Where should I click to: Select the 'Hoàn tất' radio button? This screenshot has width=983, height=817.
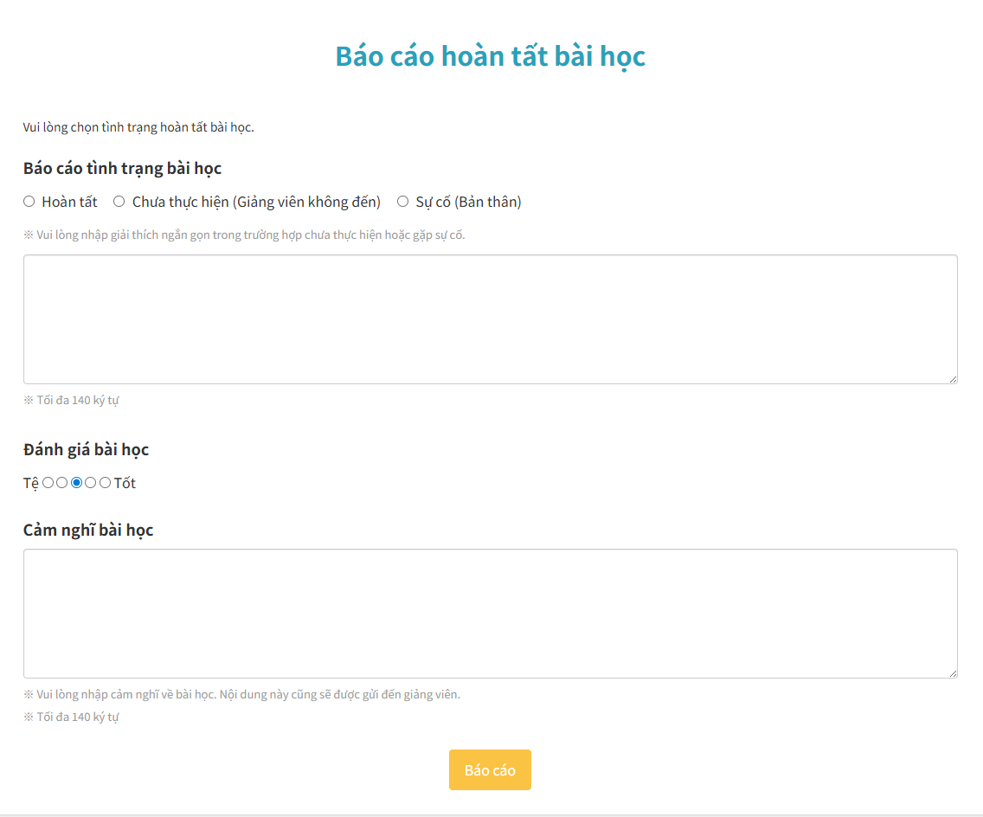pos(28,201)
